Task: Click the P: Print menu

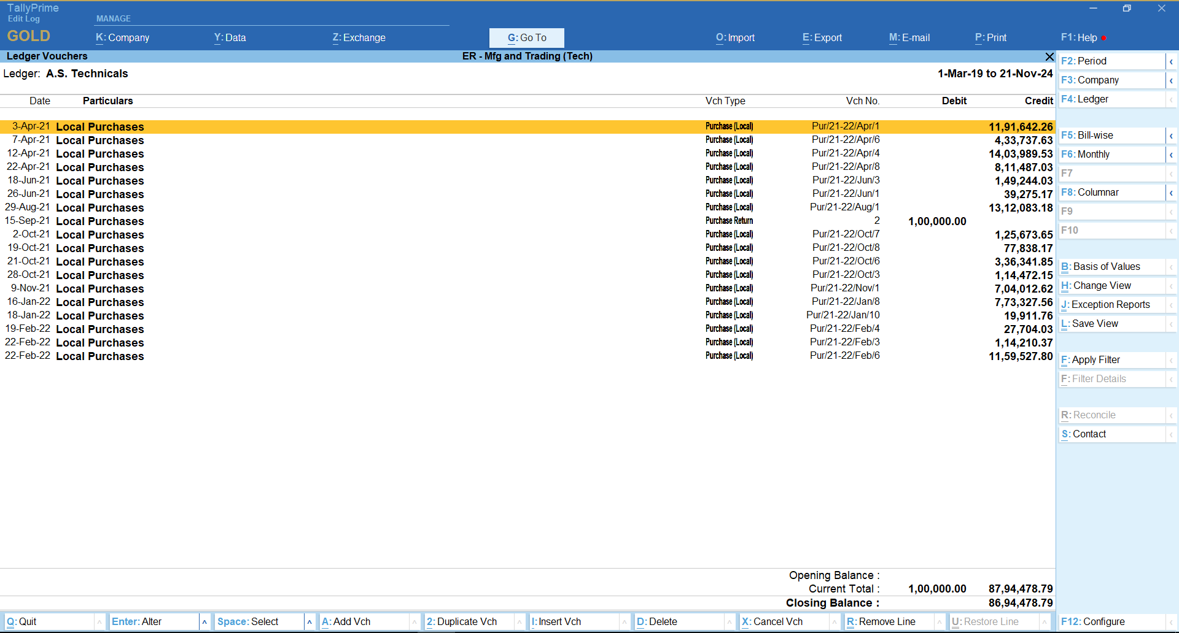Action: [x=990, y=38]
